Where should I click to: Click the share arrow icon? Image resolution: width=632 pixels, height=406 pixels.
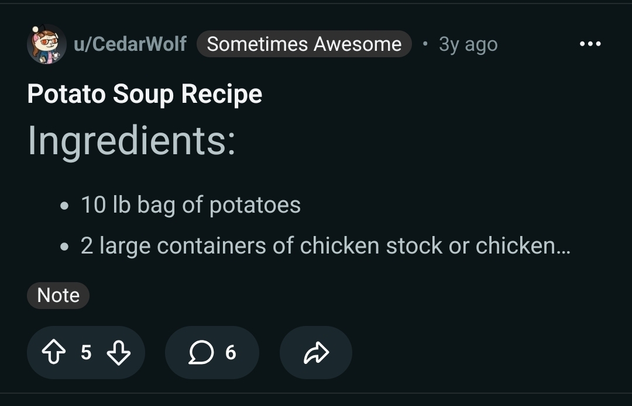point(316,352)
